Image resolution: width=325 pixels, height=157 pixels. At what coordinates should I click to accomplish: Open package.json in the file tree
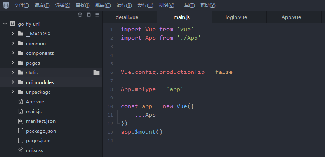pos(41,131)
